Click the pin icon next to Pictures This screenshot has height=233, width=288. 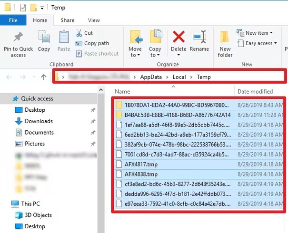tap(93, 144)
